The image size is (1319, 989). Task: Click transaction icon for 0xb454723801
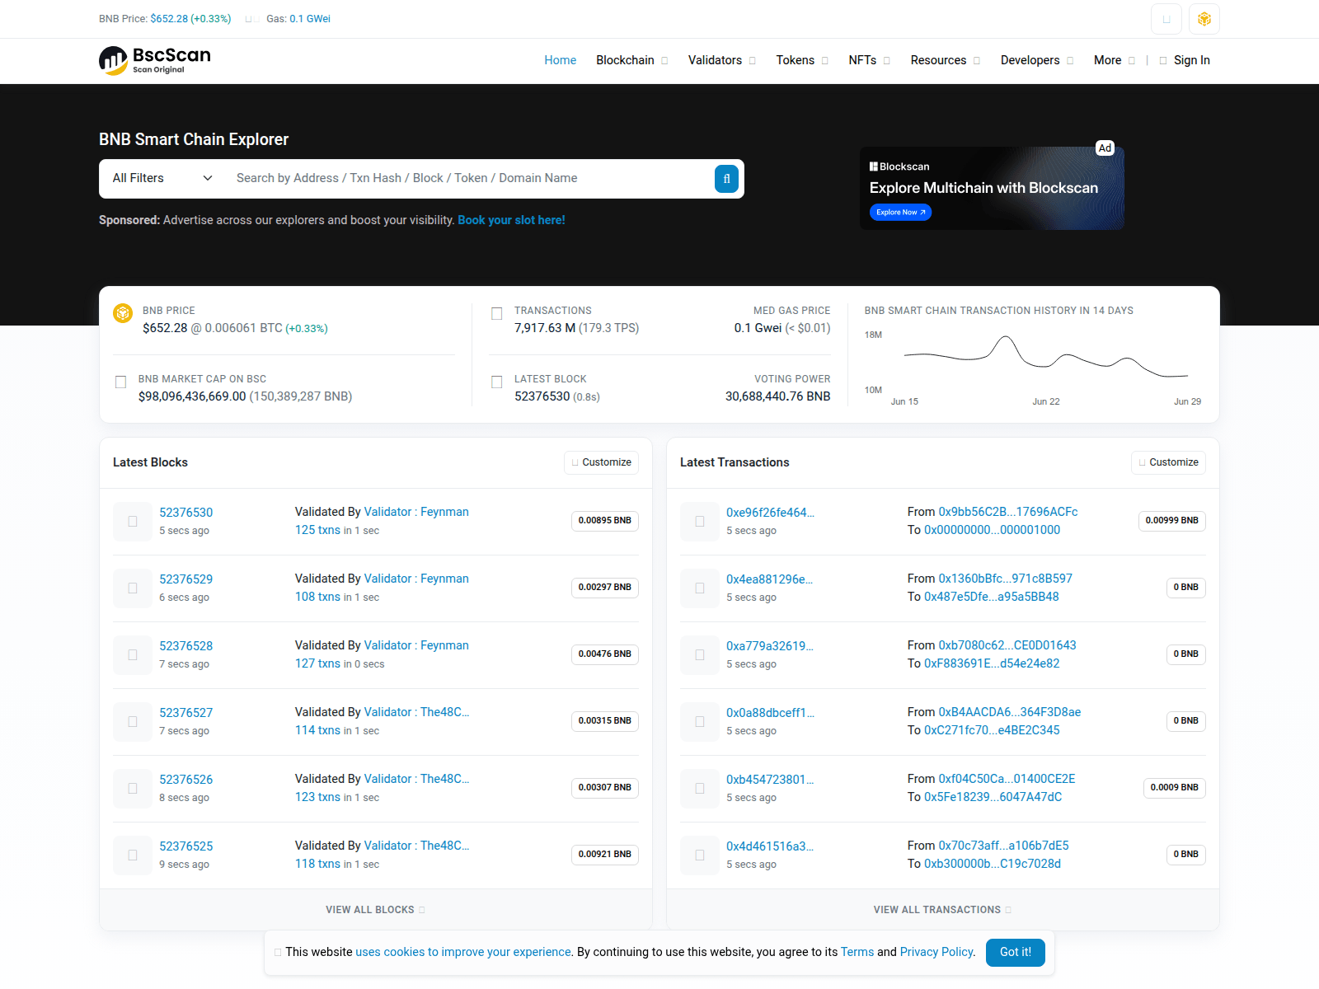tap(700, 788)
